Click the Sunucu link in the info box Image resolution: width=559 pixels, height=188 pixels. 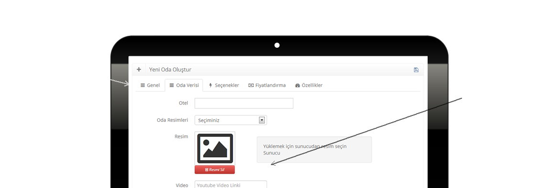(x=271, y=153)
